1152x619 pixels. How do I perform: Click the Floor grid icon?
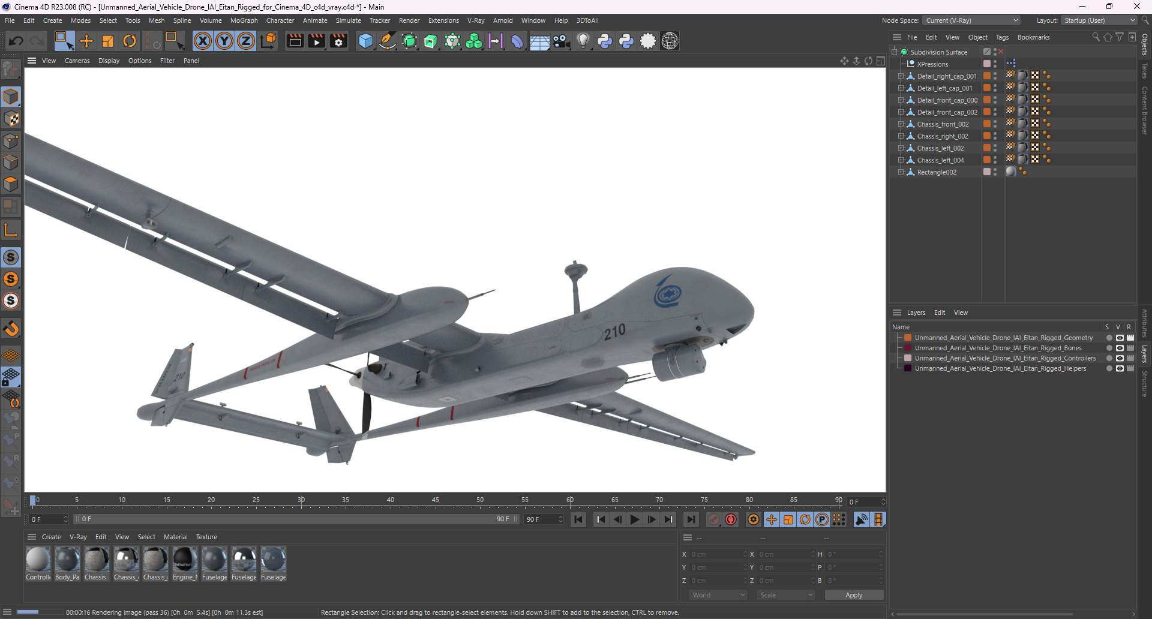[539, 41]
